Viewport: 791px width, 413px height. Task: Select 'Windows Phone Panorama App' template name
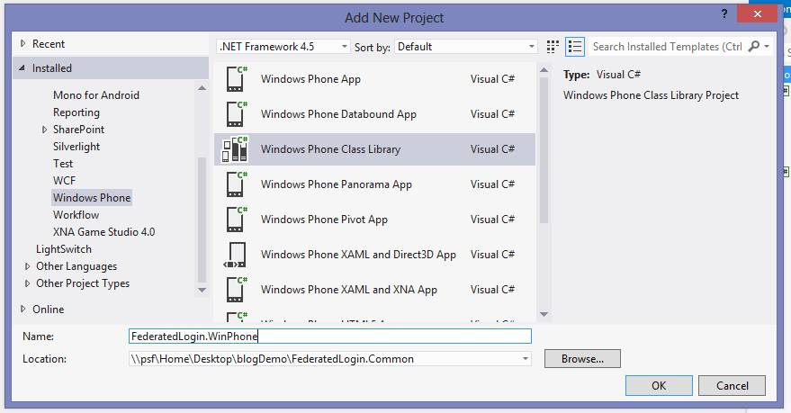[x=337, y=184]
